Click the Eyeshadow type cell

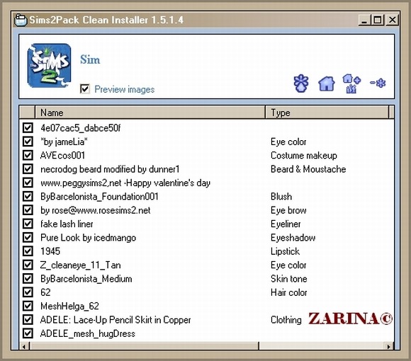point(293,238)
